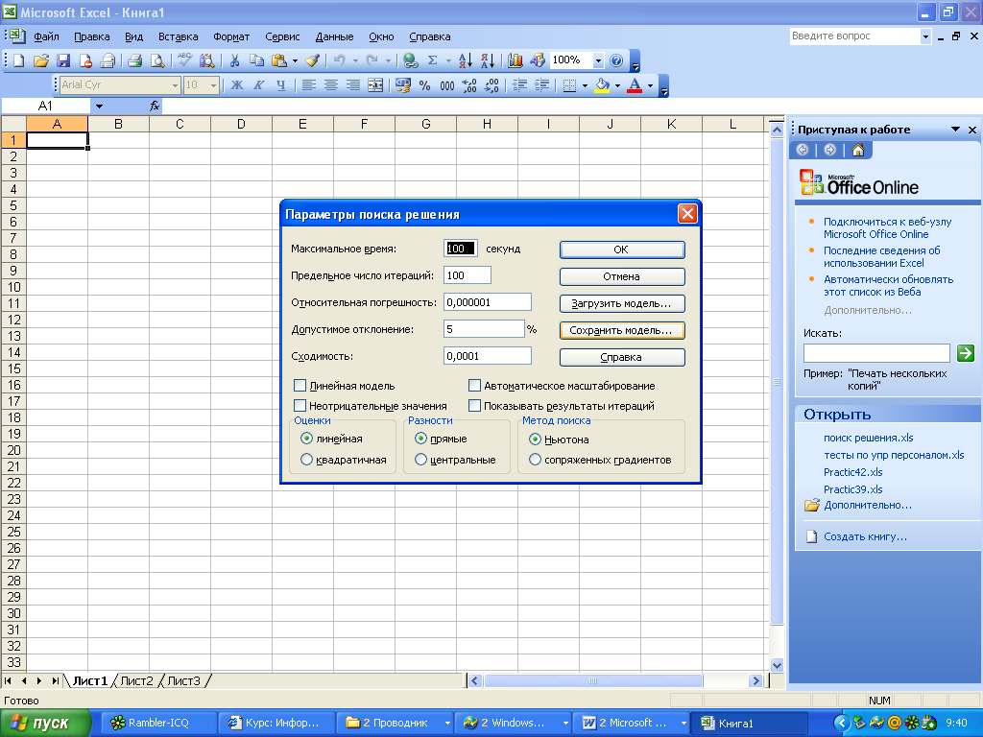Open the font size 10 dropdown

[214, 85]
